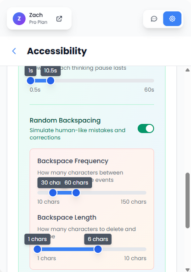This screenshot has width=191, height=272.
Task: Click the scrollbar down arrow
Action: pyautogui.click(x=187, y=270)
